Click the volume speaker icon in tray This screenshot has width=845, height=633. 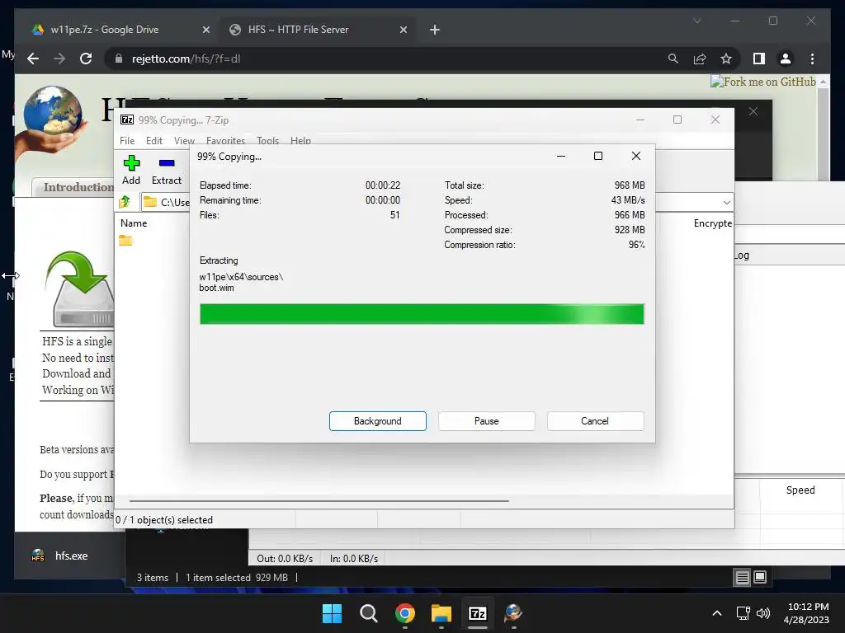[763, 613]
